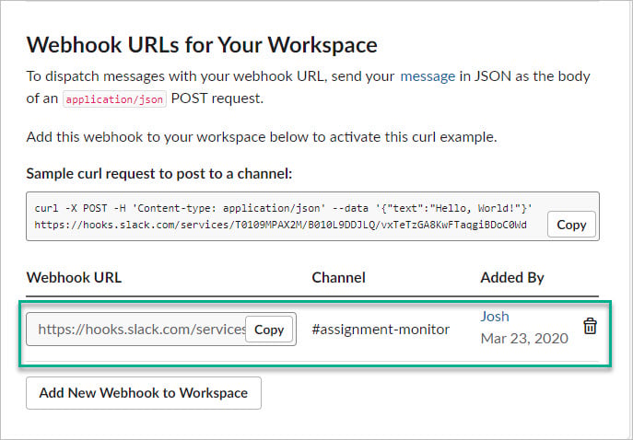Delete the #assignment-monitor webhook with trash icon
The image size is (633, 440).
pos(590,326)
